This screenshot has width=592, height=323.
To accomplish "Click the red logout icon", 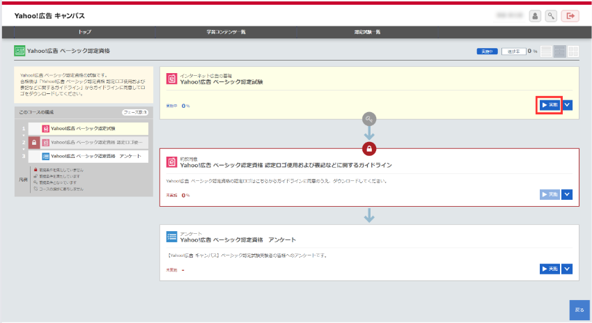I will pos(570,16).
